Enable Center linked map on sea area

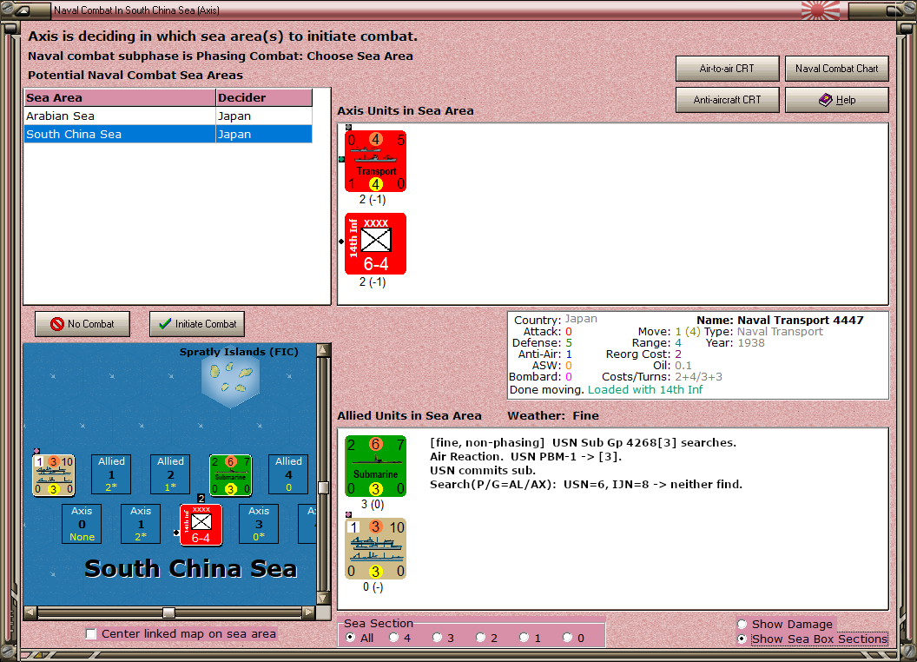pos(90,634)
